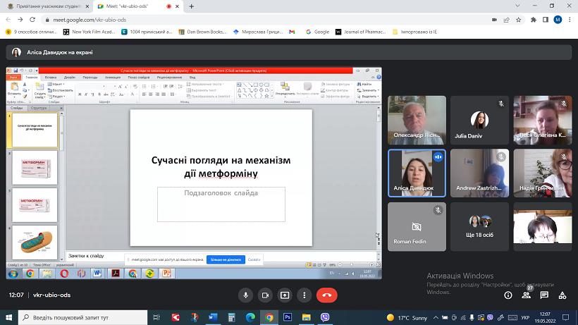Open more options three-dot menu in Meet

(x=304, y=295)
